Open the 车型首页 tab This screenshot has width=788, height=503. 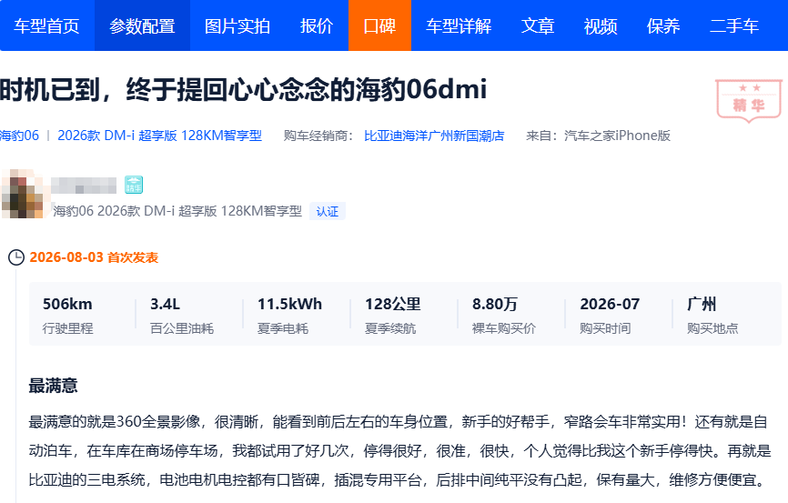click(x=46, y=25)
